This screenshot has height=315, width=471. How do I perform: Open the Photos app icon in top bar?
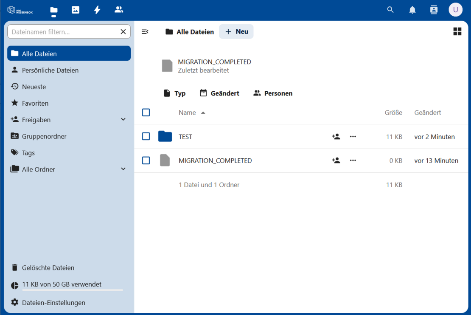[x=76, y=10]
